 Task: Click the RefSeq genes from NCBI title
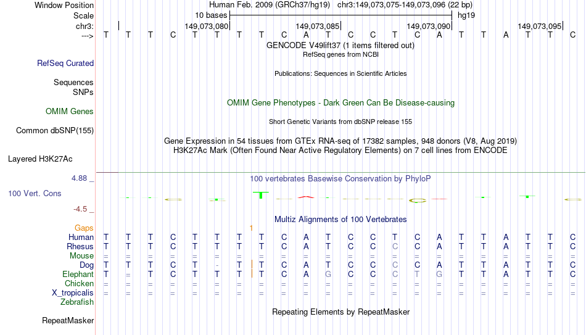click(x=340, y=54)
